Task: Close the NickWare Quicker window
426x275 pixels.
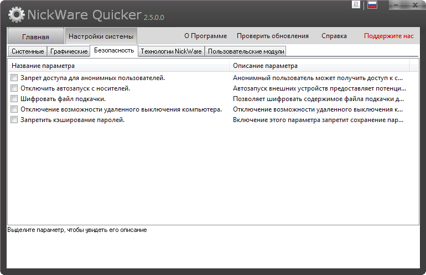Action: (415, 5)
